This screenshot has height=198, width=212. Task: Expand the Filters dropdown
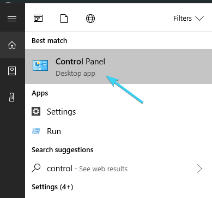189,19
